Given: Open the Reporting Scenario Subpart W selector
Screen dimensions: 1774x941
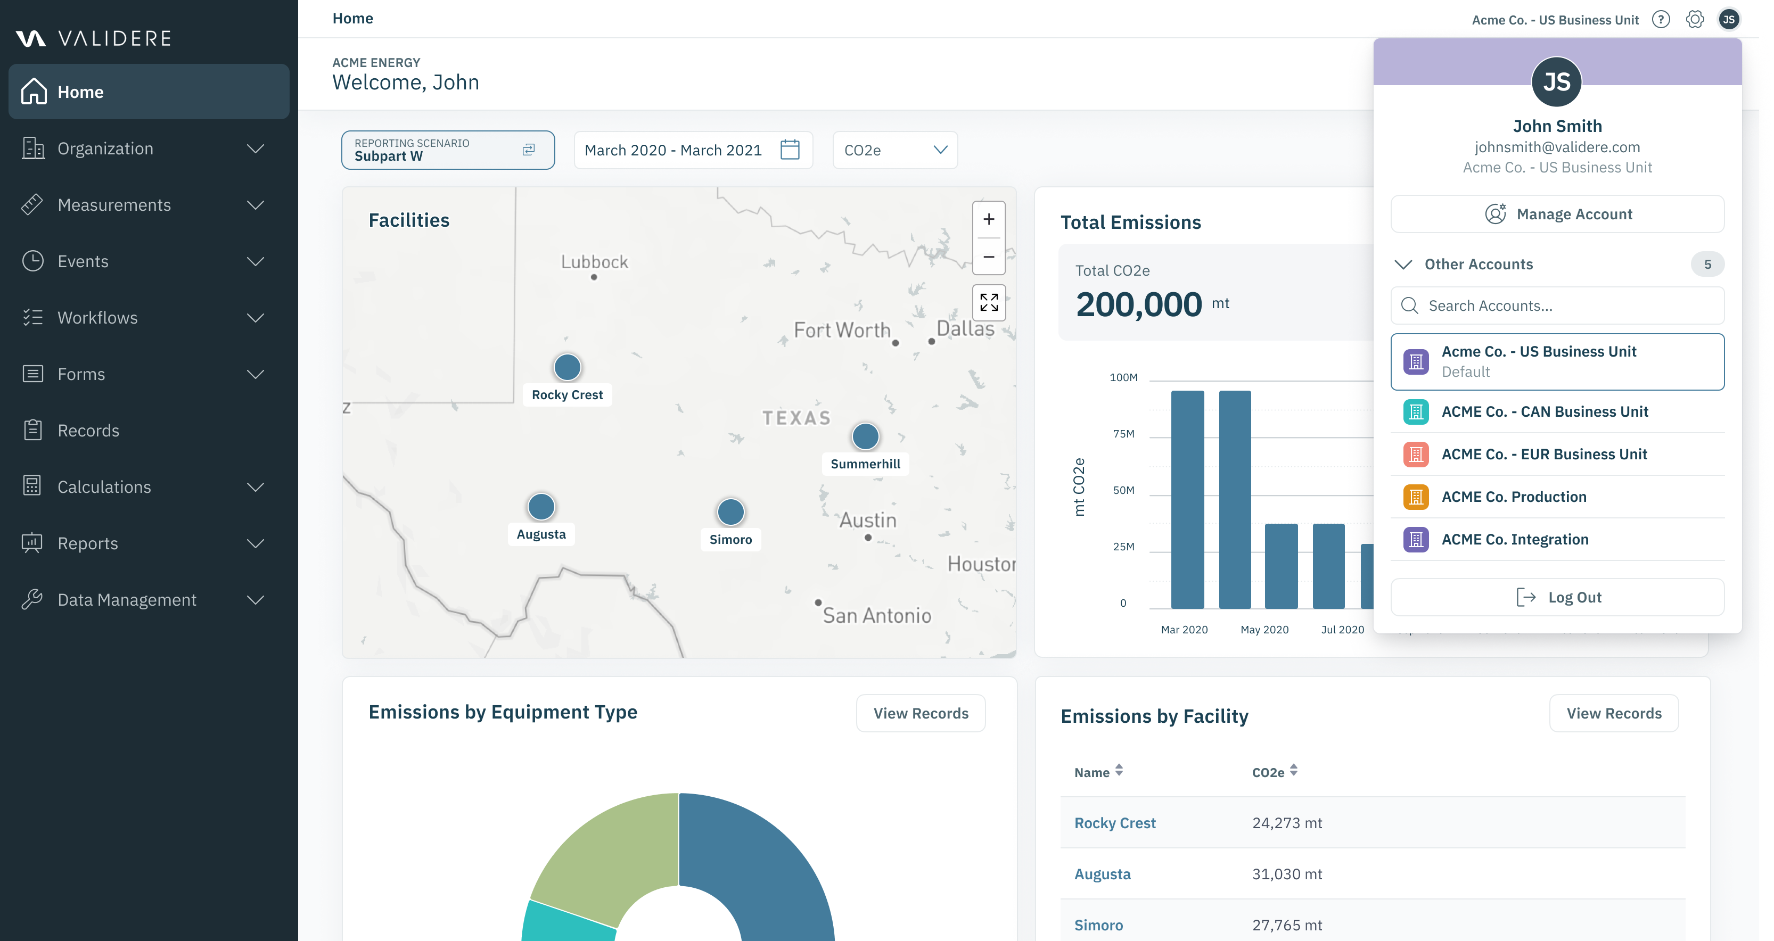Looking at the screenshot, I should click(448, 150).
